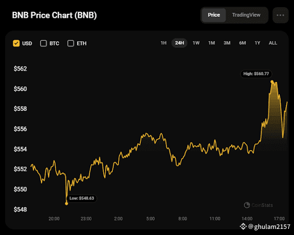The image size is (294, 235).
Task: Show ALL time price history
Action: pyautogui.click(x=273, y=43)
